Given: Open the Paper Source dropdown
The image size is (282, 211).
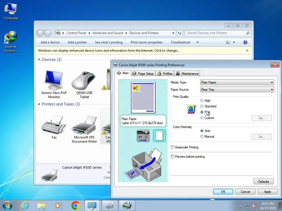Looking at the screenshot, I should click(237, 90).
